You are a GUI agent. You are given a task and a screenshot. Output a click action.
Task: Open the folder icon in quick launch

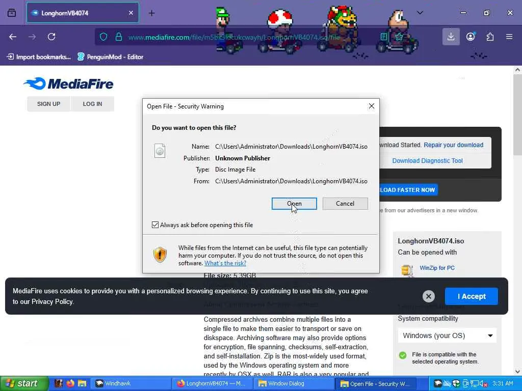pyautogui.click(x=82, y=383)
